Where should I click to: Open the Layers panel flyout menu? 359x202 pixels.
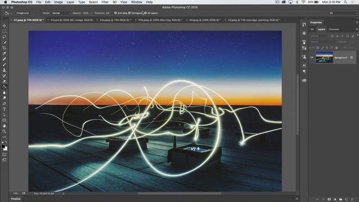coord(357,29)
